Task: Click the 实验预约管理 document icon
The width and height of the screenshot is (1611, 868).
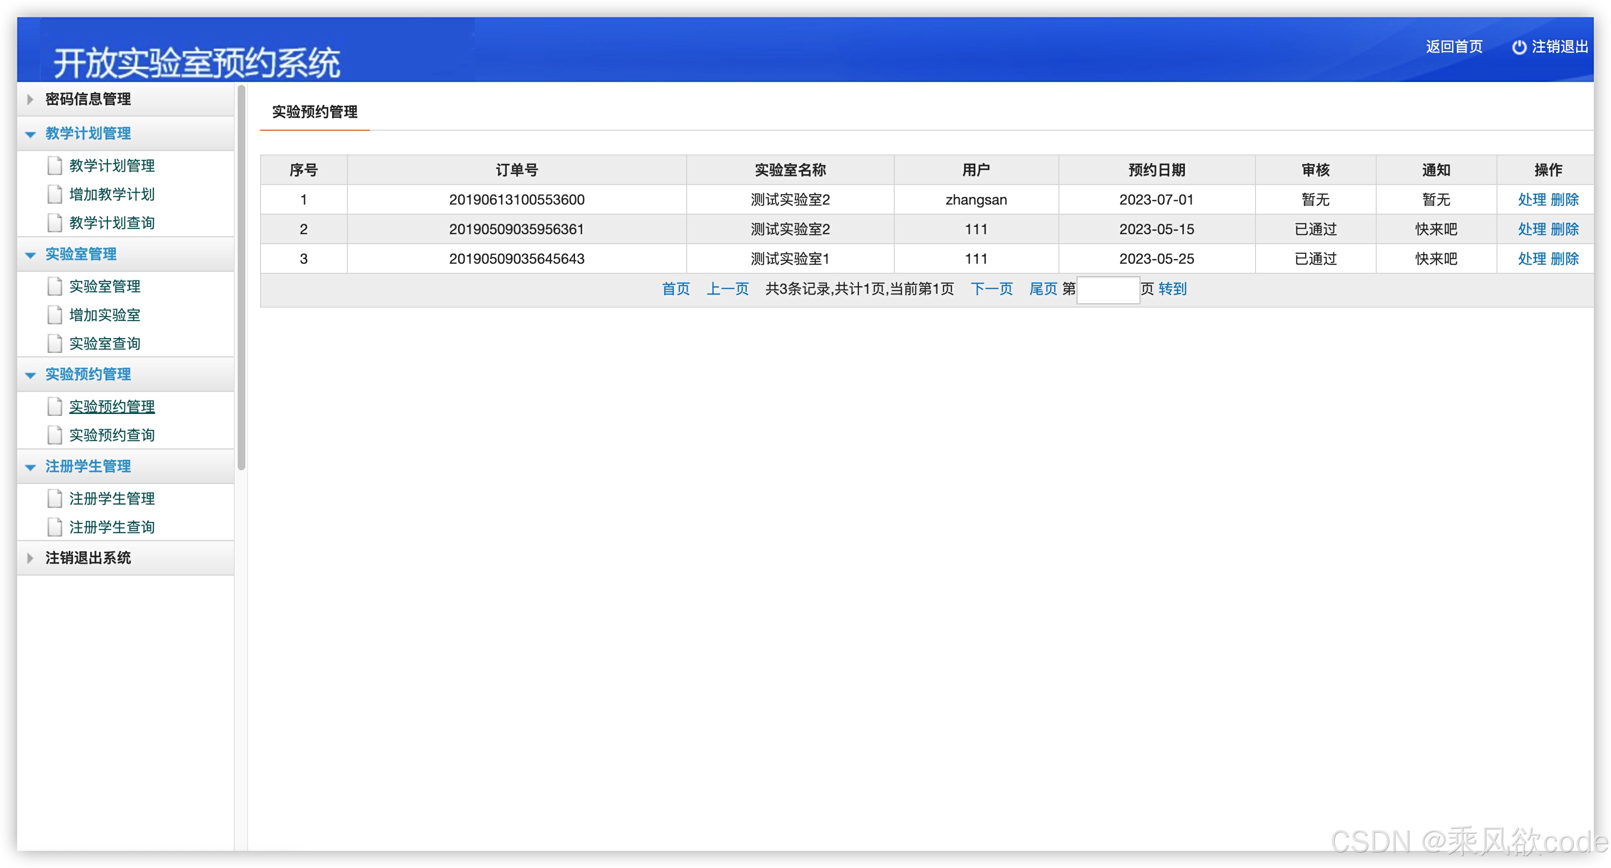Action: point(54,407)
